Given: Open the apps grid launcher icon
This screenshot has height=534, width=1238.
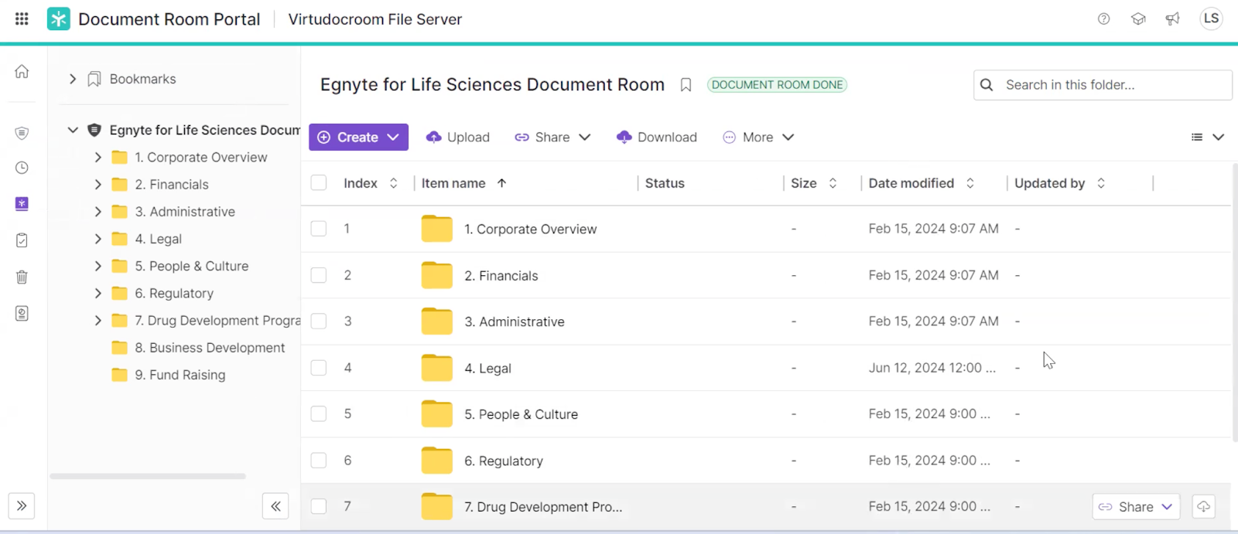Looking at the screenshot, I should point(22,19).
